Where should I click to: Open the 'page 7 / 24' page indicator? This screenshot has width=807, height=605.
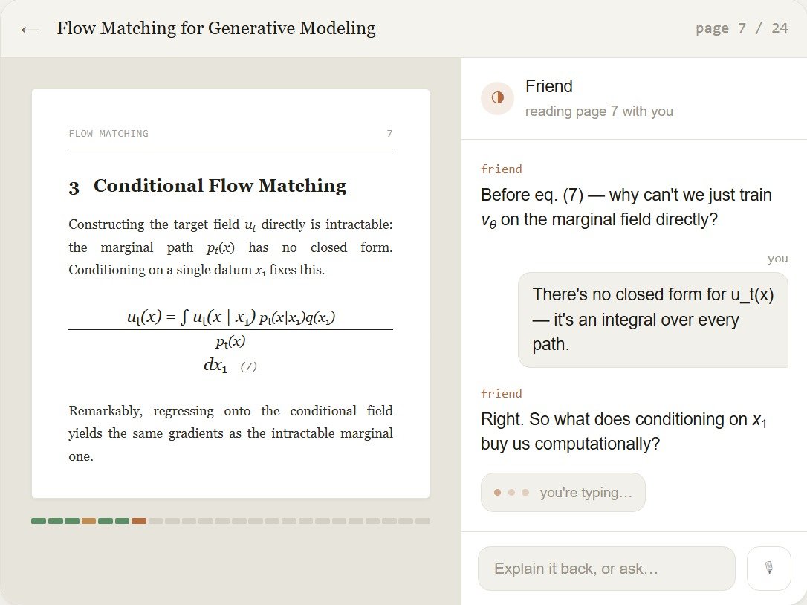tap(742, 27)
